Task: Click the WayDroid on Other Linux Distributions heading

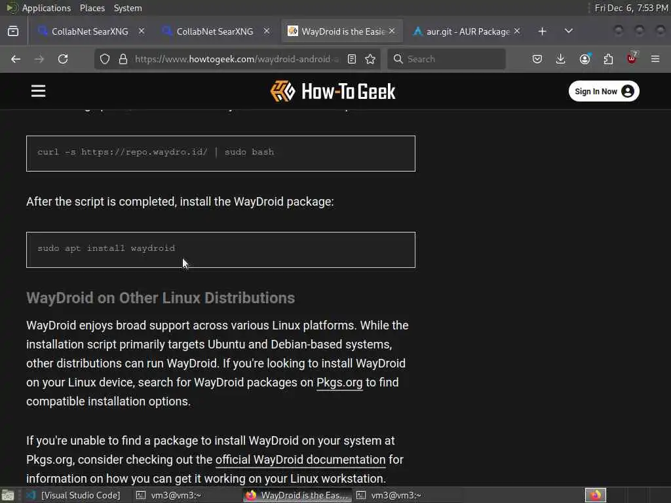Action: pos(161,298)
